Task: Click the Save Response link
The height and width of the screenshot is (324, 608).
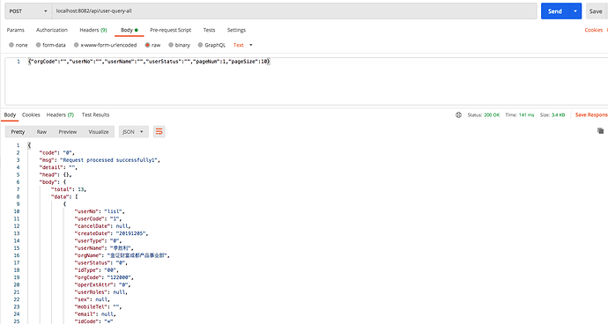Action: (x=591, y=114)
